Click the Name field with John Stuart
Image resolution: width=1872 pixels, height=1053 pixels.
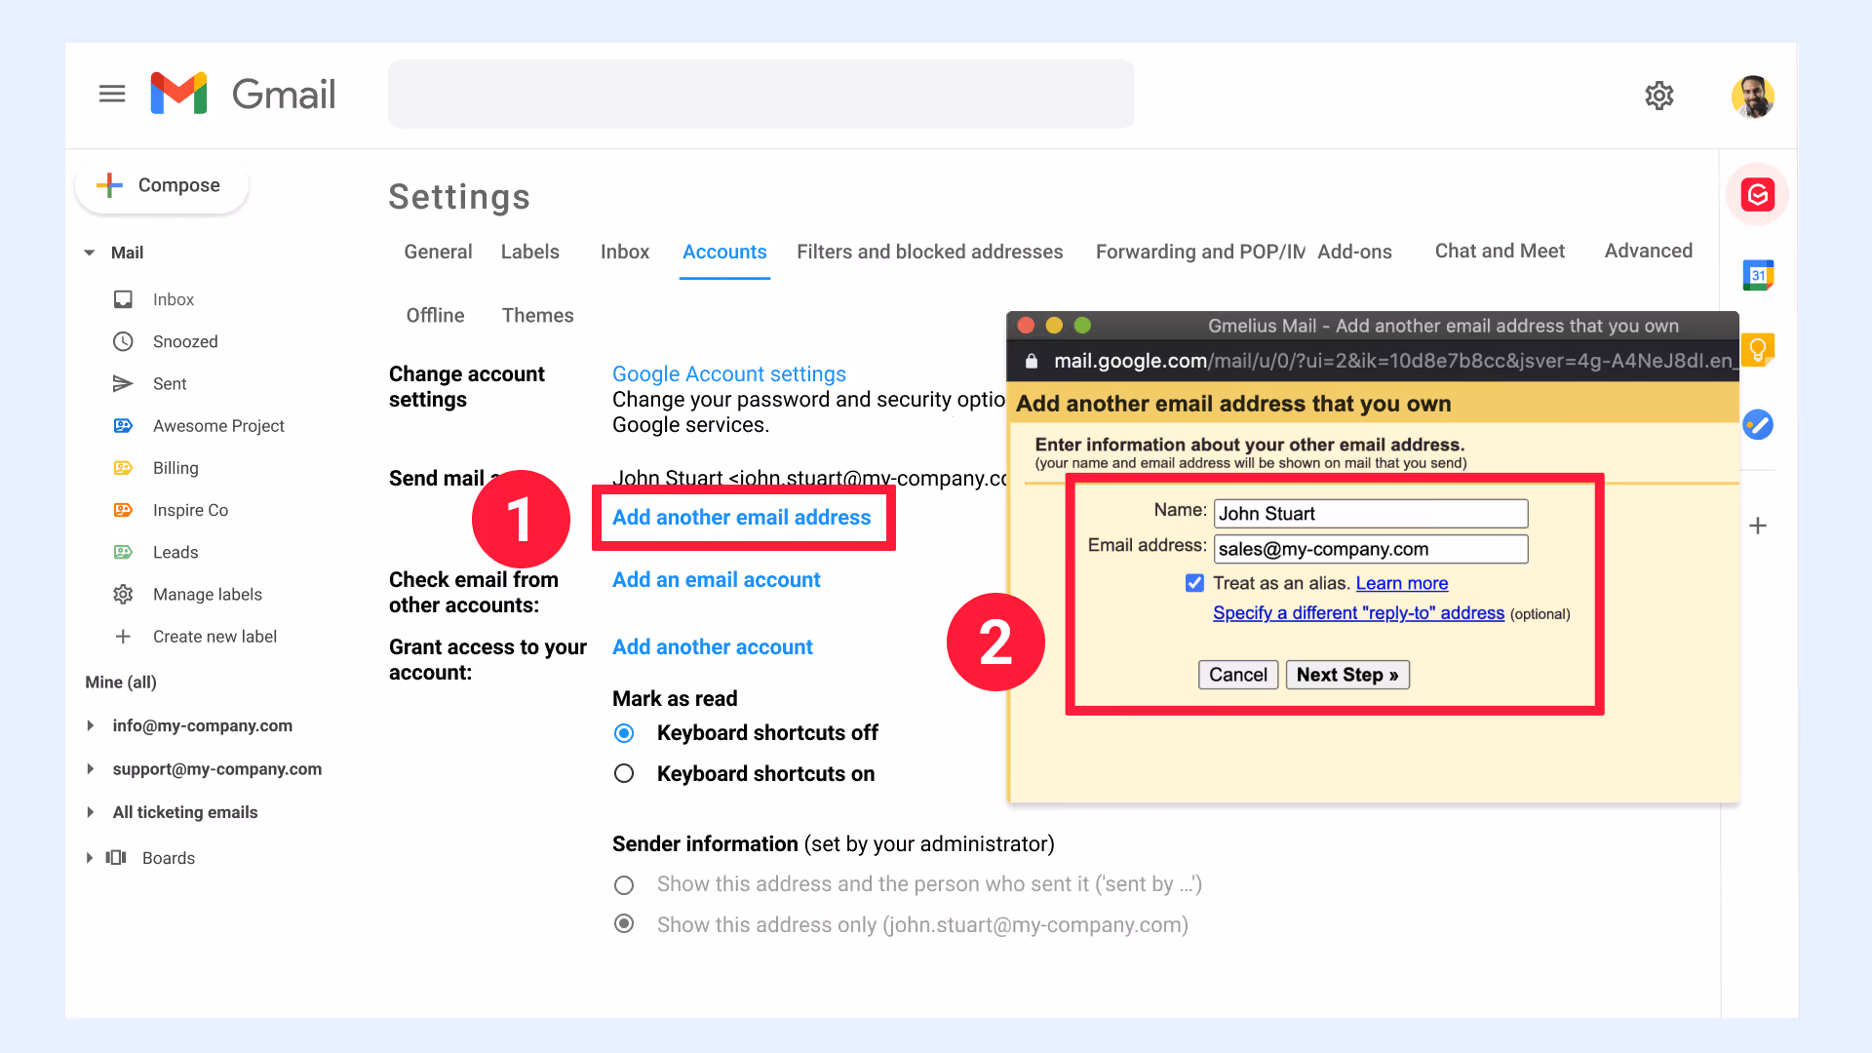1371,514
